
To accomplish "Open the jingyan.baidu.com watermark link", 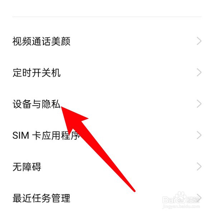I will click(181, 207).
